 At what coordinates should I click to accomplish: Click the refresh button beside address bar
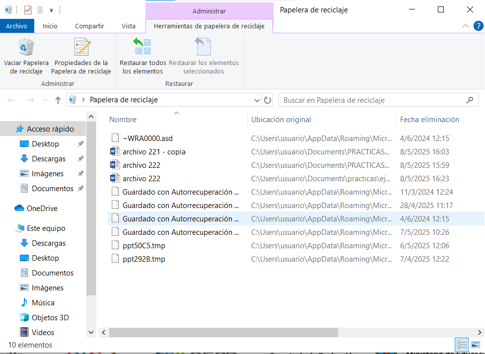[x=268, y=100]
